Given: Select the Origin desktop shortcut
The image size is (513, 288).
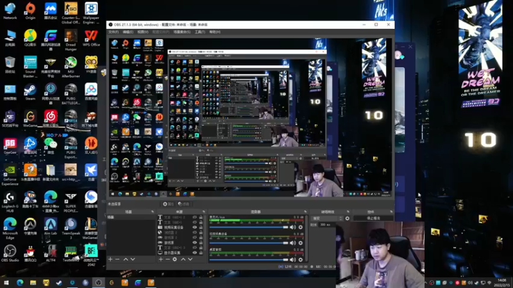Looking at the screenshot, I should tap(30, 11).
